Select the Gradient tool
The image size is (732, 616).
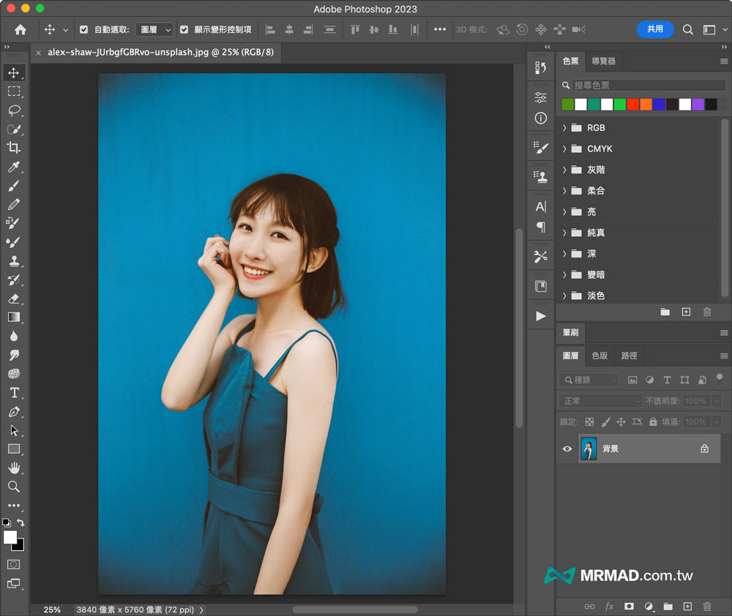(x=14, y=318)
